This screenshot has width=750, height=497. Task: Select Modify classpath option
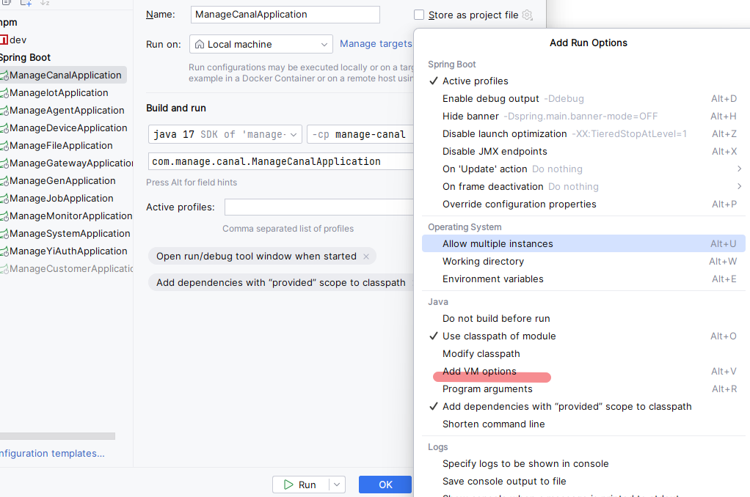pyautogui.click(x=583, y=353)
